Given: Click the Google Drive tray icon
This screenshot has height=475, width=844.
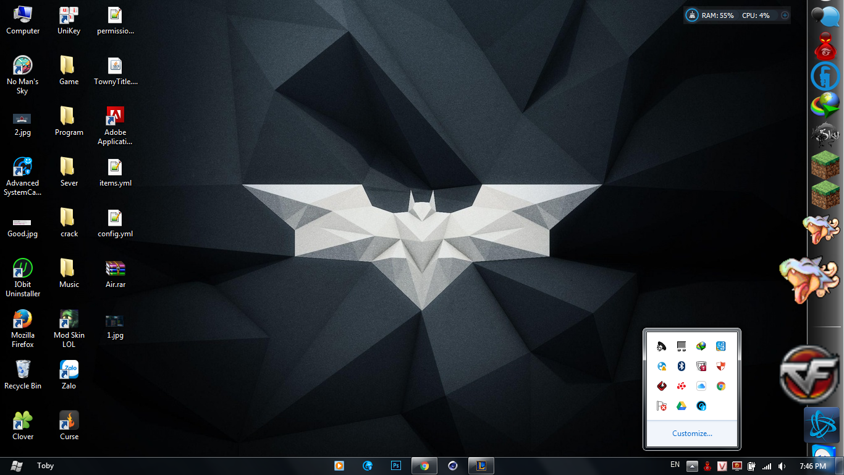Looking at the screenshot, I should (x=681, y=406).
